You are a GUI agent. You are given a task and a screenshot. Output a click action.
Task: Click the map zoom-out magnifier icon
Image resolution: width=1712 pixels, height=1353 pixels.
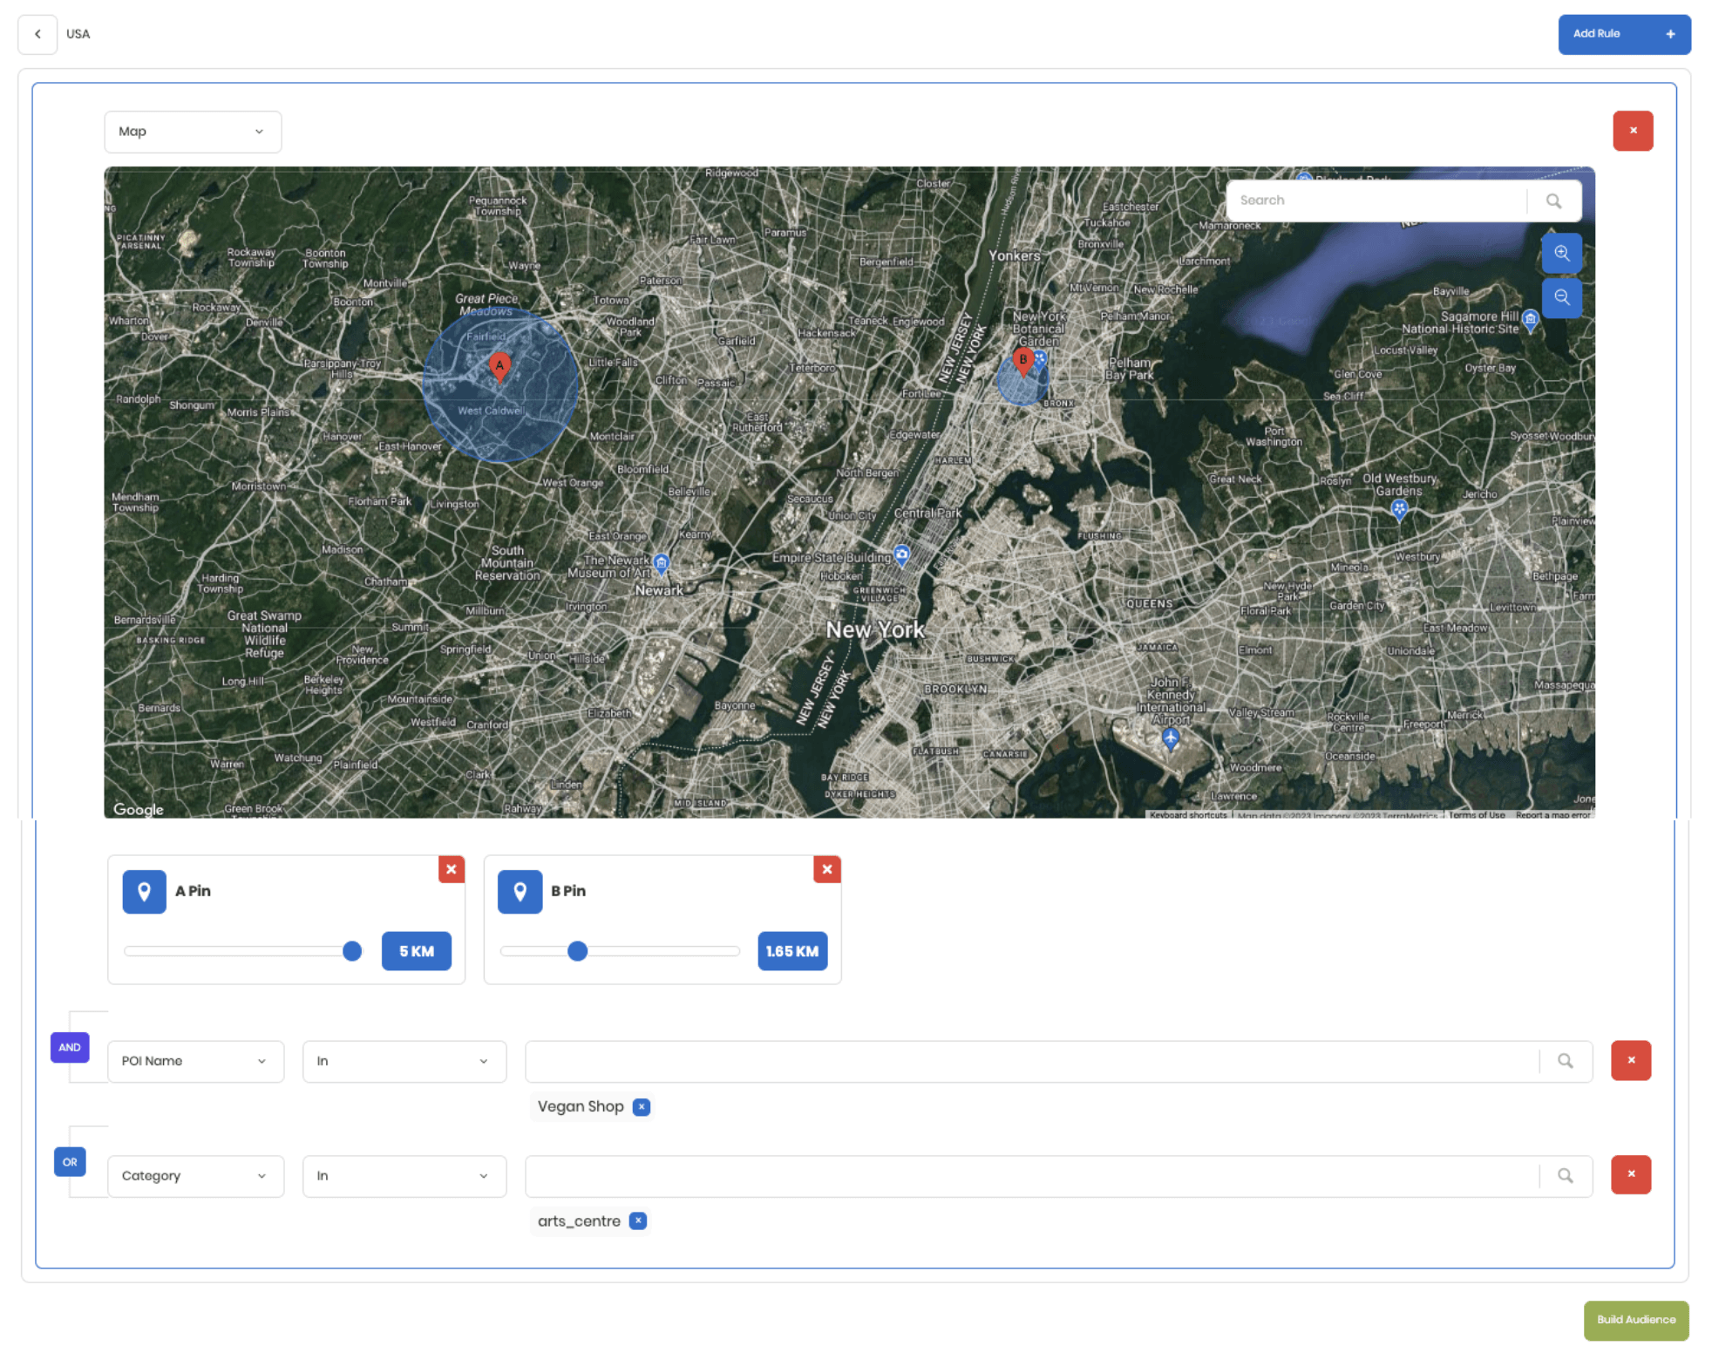pos(1561,297)
